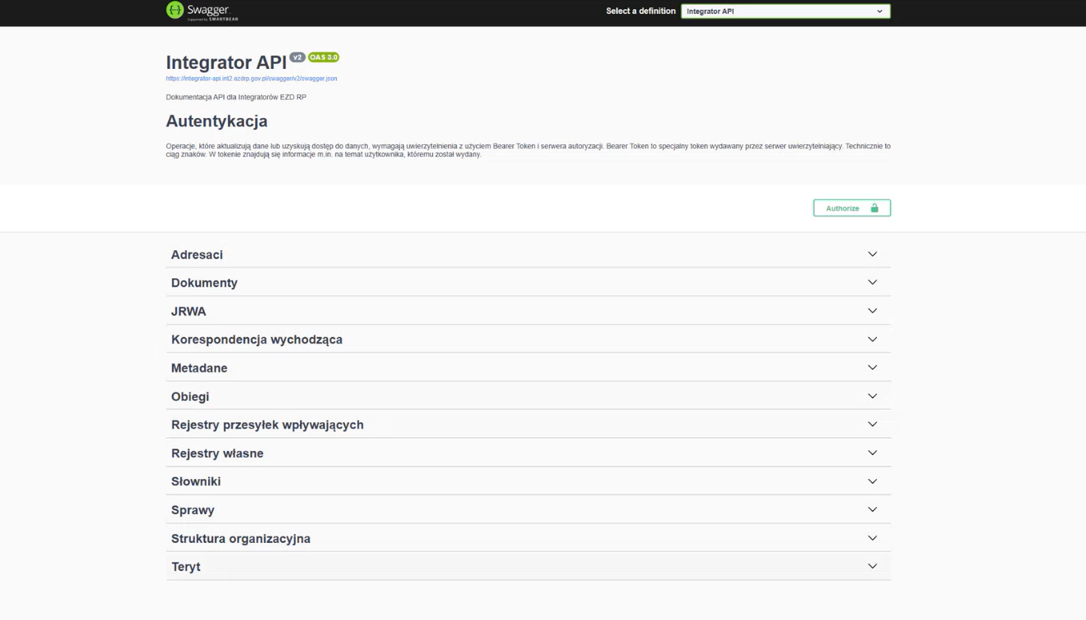Viewport: 1086px width, 620px height.
Task: Click the Swagger logo icon
Action: coord(175,10)
